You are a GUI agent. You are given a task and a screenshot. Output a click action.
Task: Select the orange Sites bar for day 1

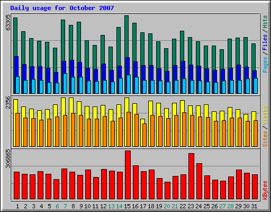click(x=17, y=130)
